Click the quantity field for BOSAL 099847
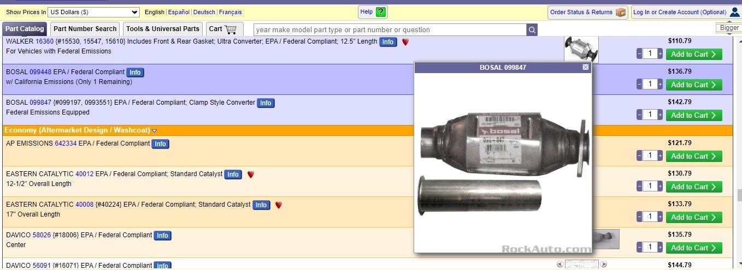This screenshot has width=742, height=270. coord(650,115)
